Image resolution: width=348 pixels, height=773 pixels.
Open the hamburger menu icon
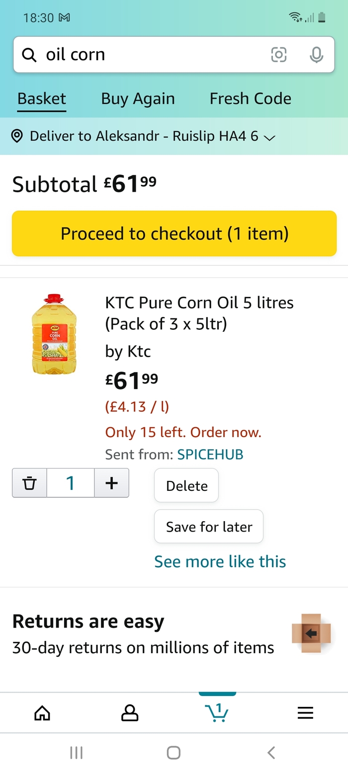click(305, 713)
